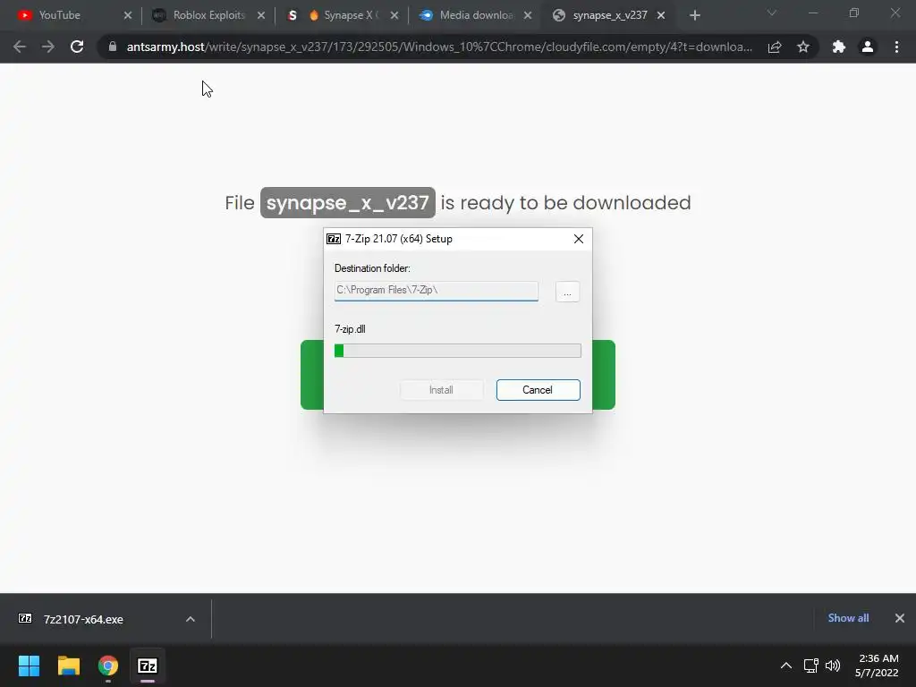The image size is (916, 687).
Task: Click the 7-Zip install progress bar
Action: pyautogui.click(x=457, y=351)
